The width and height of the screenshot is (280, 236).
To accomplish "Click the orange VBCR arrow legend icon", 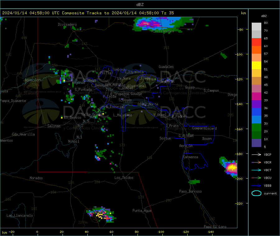I will (x=256, y=162).
